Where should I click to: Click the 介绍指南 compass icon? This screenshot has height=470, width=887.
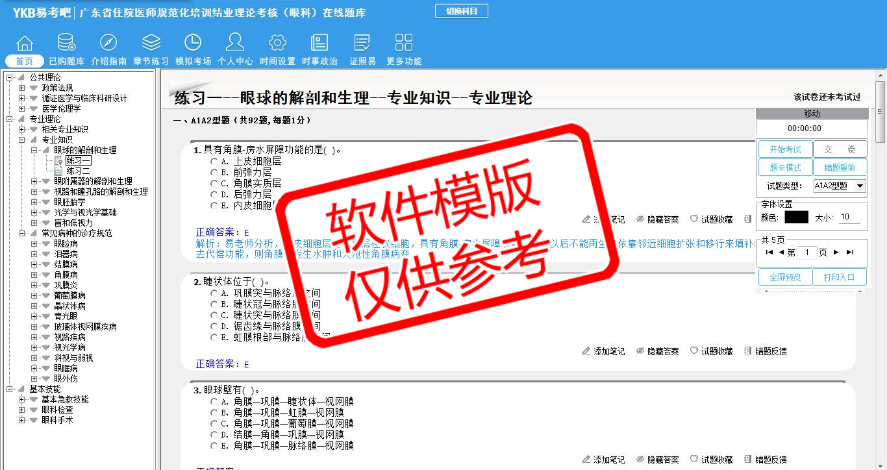(108, 43)
